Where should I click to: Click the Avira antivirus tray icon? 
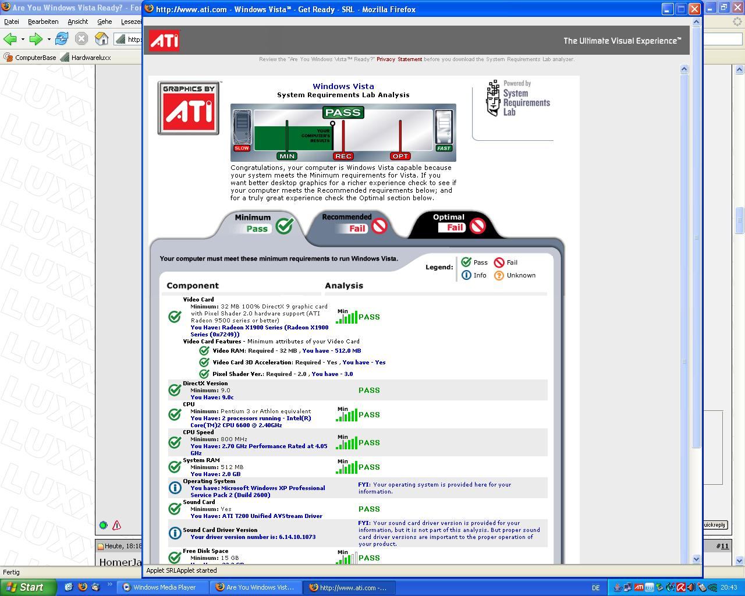coord(681,587)
